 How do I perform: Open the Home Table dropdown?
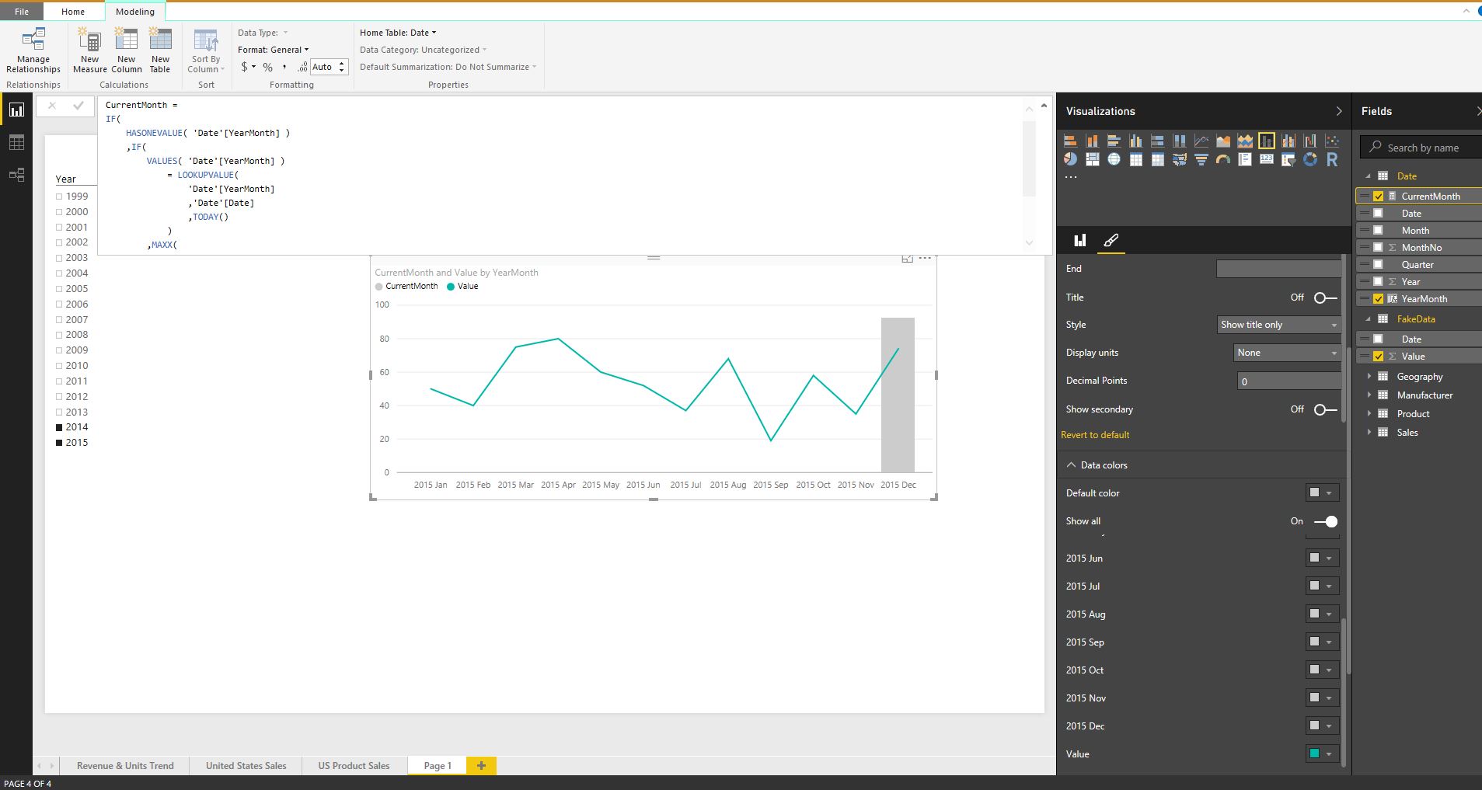coord(398,33)
